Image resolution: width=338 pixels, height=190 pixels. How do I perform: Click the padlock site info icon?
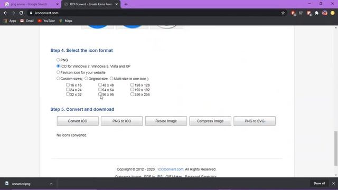click(31, 13)
